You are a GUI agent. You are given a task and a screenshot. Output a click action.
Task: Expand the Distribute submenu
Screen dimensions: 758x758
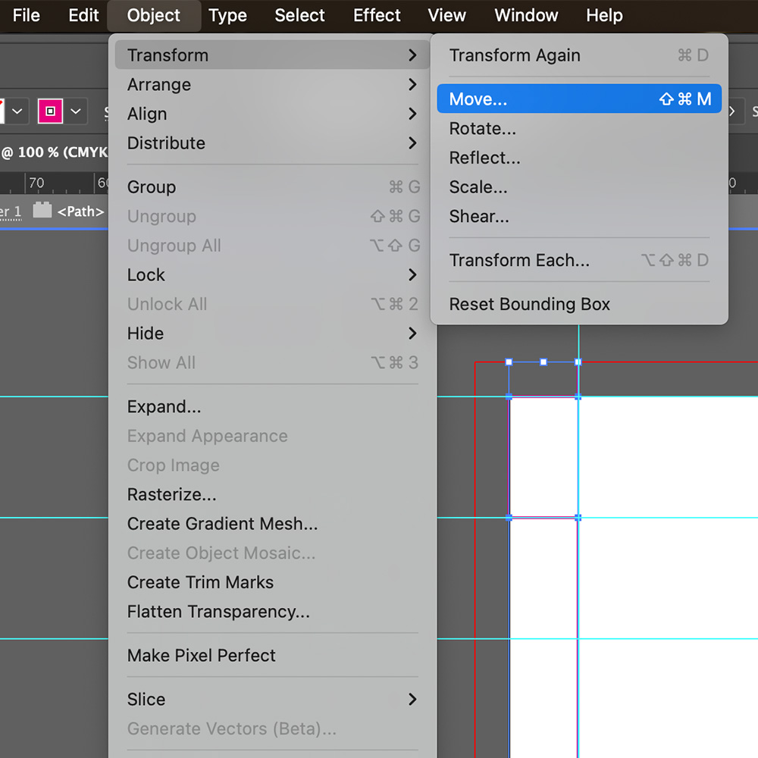[x=272, y=143]
